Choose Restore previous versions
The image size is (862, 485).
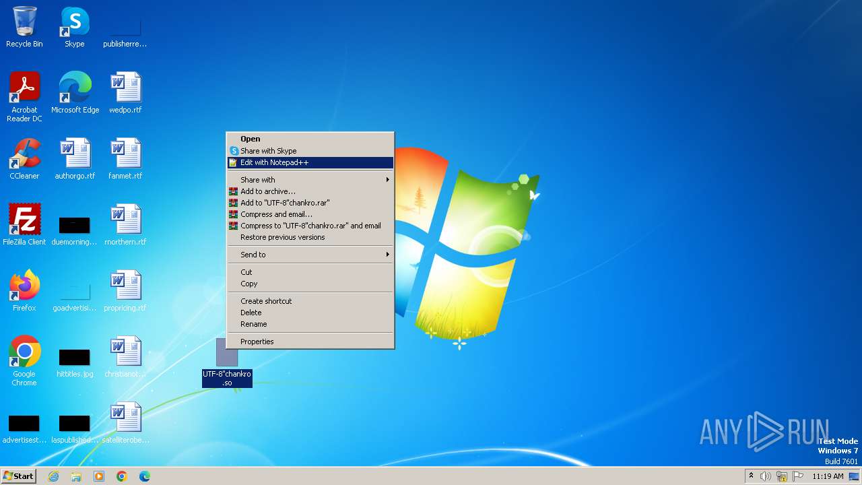pos(310,237)
